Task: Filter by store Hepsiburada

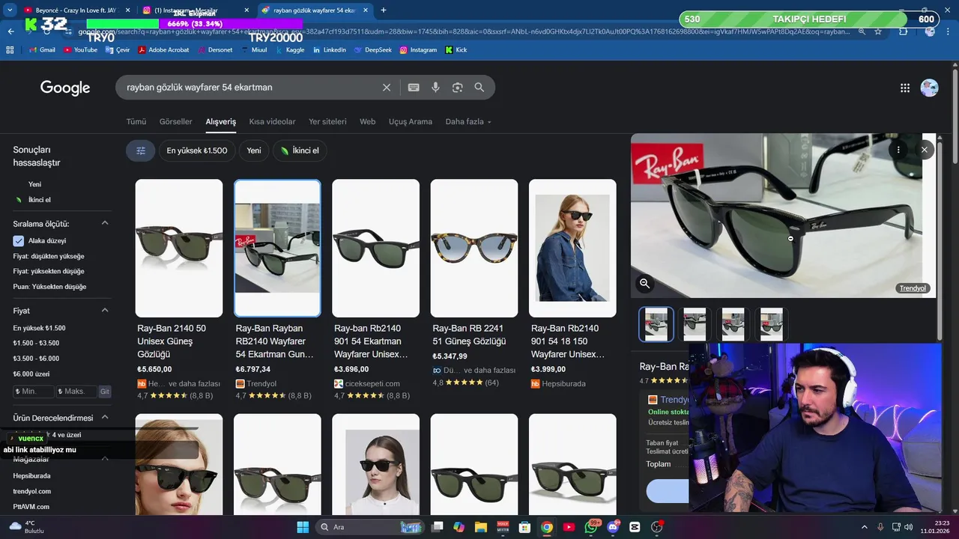Action: pyautogui.click(x=31, y=475)
